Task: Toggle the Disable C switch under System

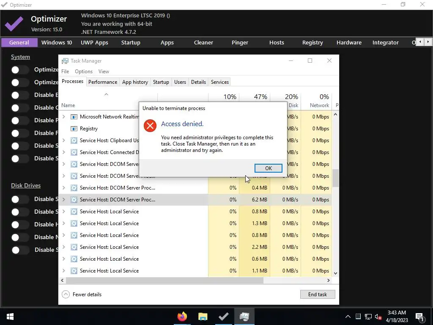Action: (20, 108)
